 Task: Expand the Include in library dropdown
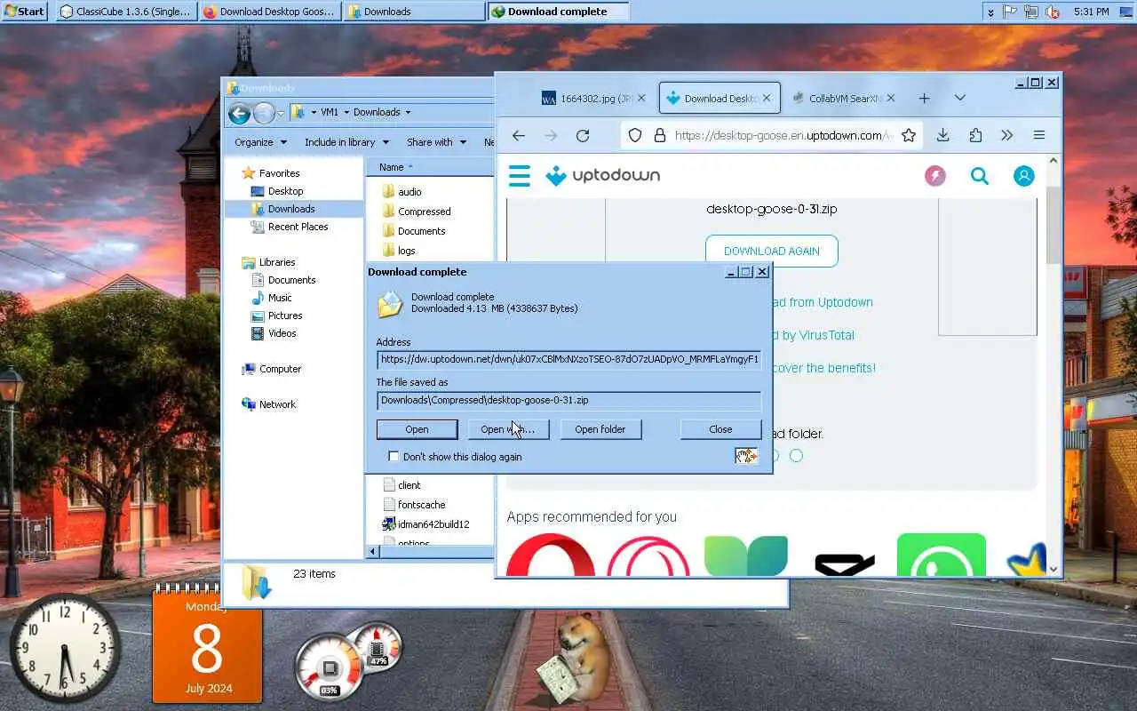pos(346,142)
